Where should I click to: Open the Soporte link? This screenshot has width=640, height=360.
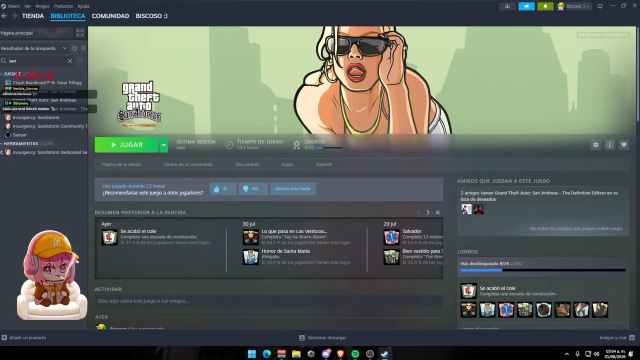(324, 164)
